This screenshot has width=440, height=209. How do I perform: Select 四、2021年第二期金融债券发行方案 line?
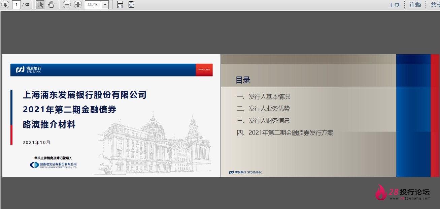[x=285, y=133]
